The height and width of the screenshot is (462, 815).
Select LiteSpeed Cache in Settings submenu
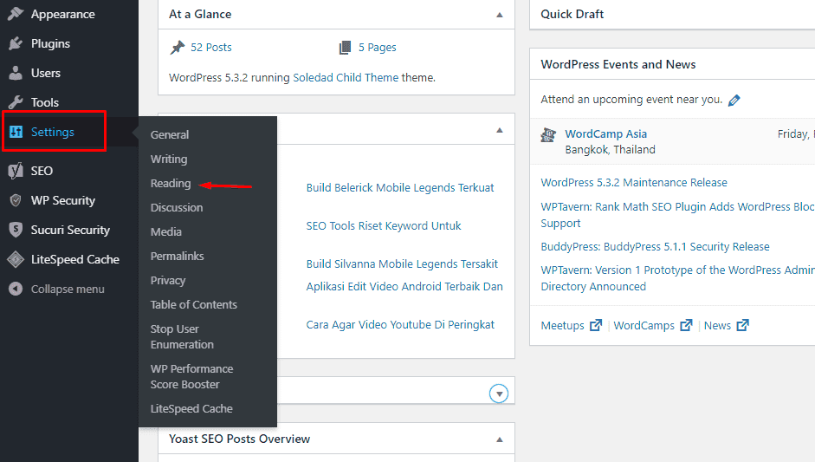pos(191,409)
